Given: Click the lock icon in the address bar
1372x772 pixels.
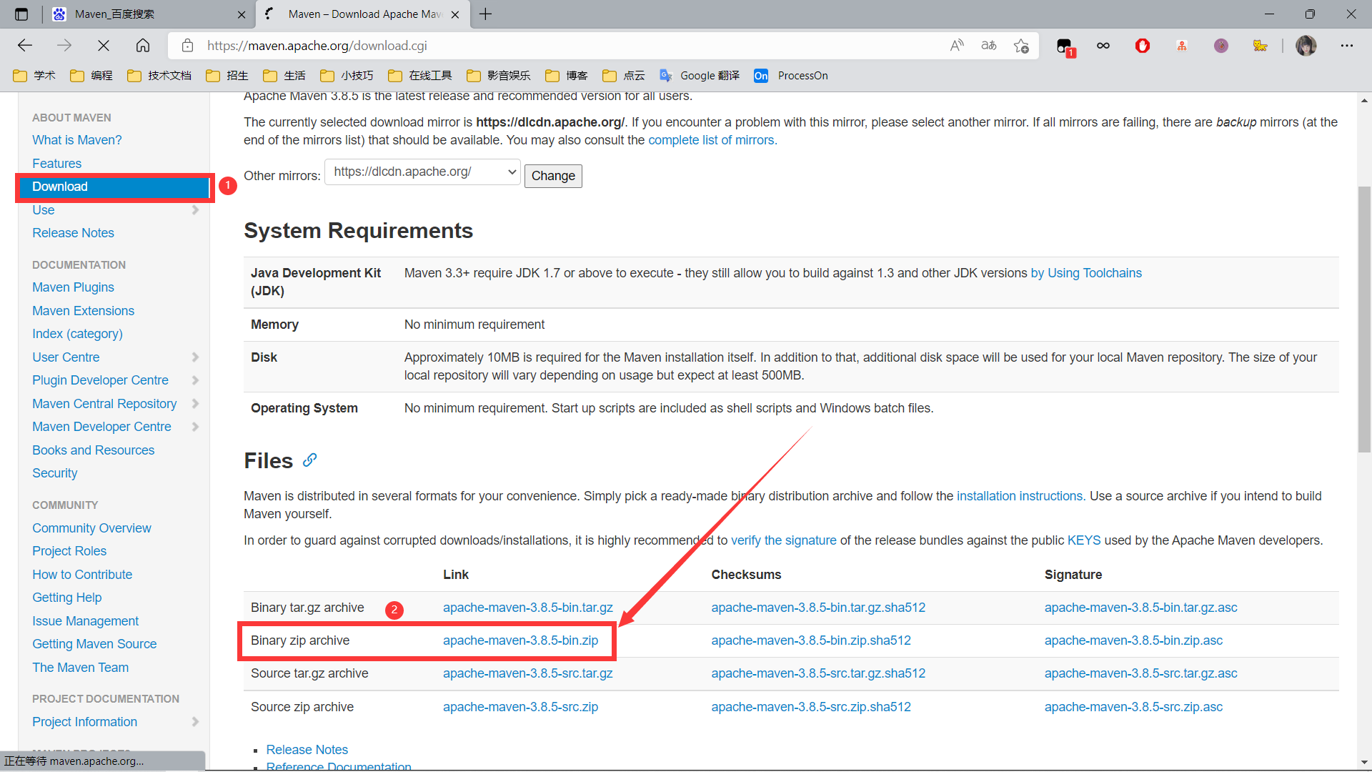Looking at the screenshot, I should (187, 46).
